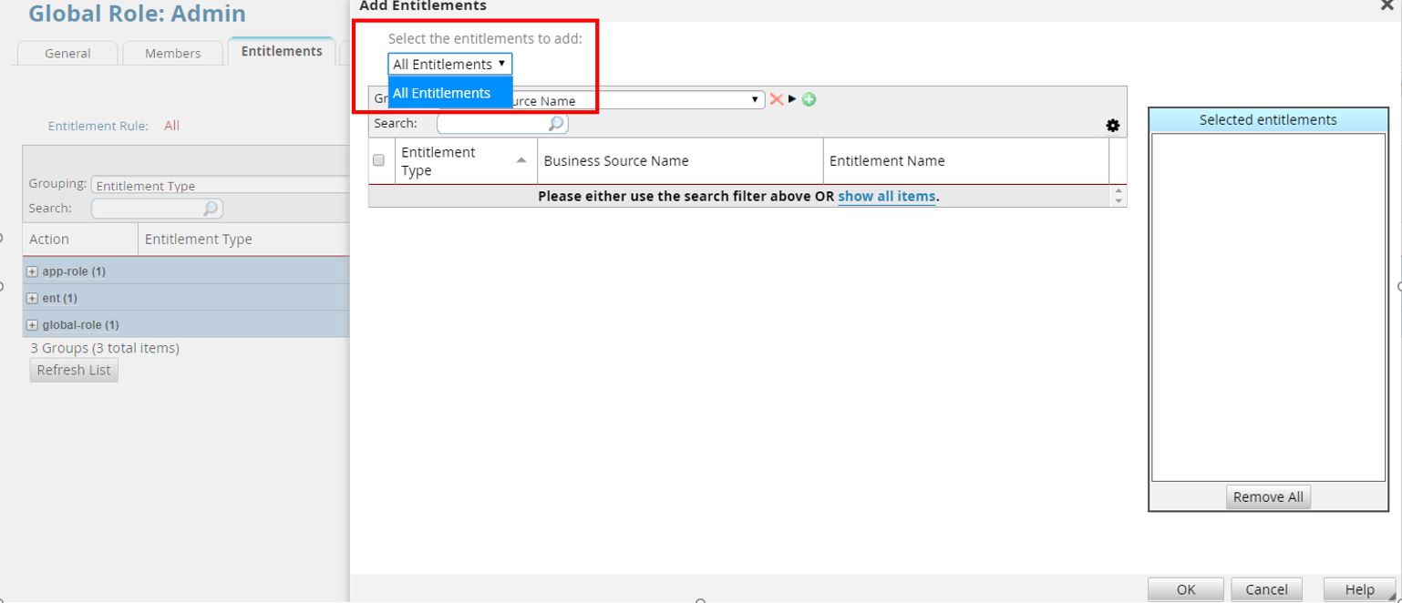The height and width of the screenshot is (603, 1402).
Task: Click the black arrow next to grouping dropdown
Action: (x=792, y=99)
